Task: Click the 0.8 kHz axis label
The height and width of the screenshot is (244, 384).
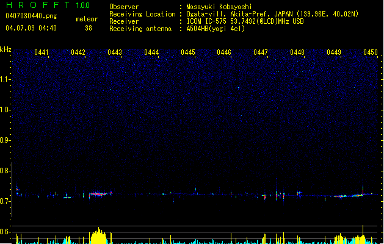Action: point(5,171)
